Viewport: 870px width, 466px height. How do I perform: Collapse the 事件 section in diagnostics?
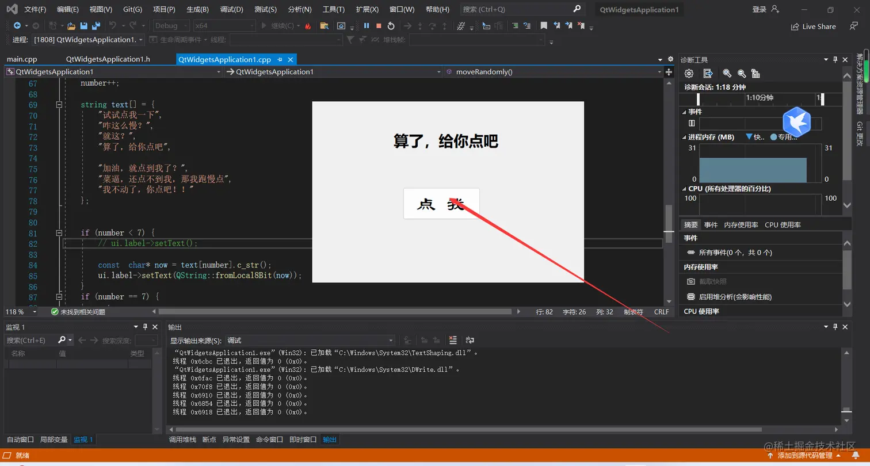pyautogui.click(x=684, y=112)
